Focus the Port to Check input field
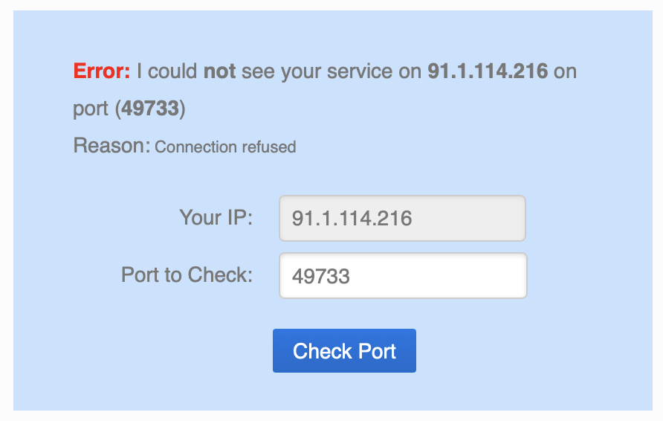The image size is (663, 421). click(x=403, y=276)
